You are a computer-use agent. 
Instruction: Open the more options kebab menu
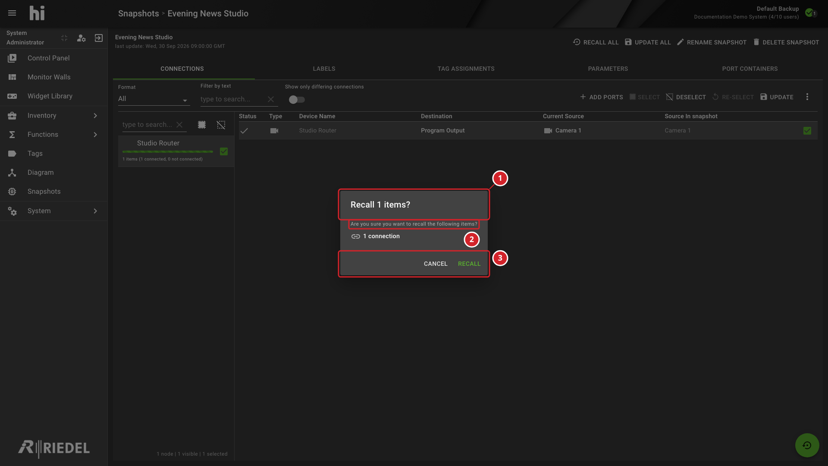807,97
